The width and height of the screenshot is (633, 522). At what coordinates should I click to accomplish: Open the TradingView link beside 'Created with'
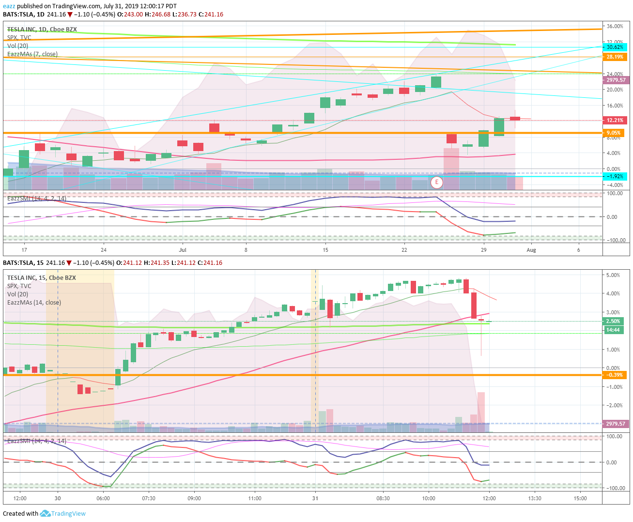point(68,514)
